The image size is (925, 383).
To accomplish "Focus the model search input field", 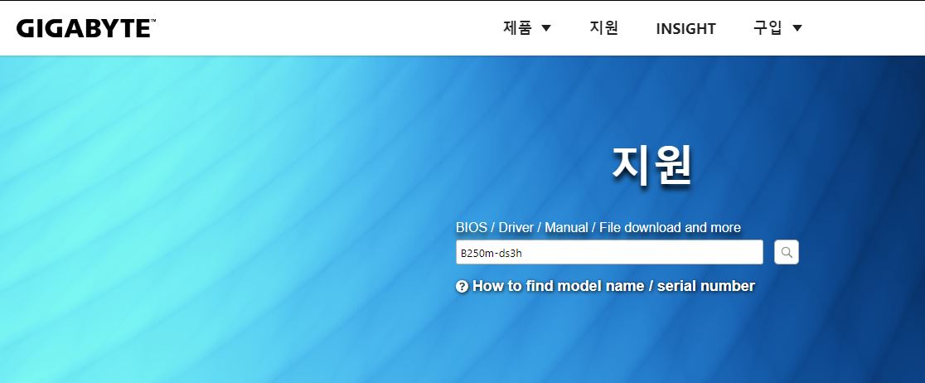I will pyautogui.click(x=609, y=252).
